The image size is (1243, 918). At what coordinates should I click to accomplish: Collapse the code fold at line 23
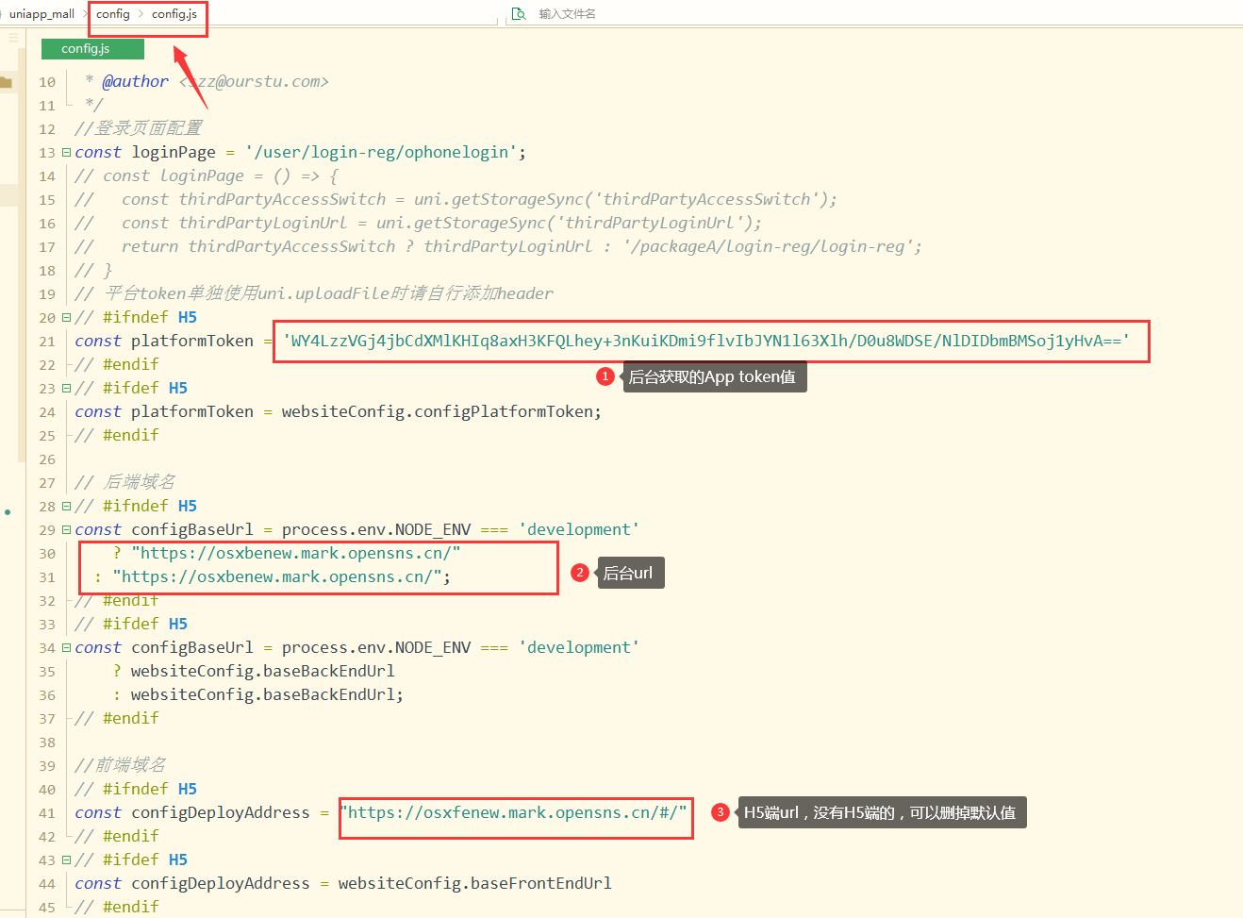66,388
